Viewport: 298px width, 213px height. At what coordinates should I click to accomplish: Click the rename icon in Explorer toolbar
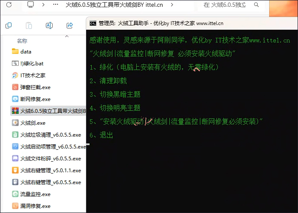49,25
